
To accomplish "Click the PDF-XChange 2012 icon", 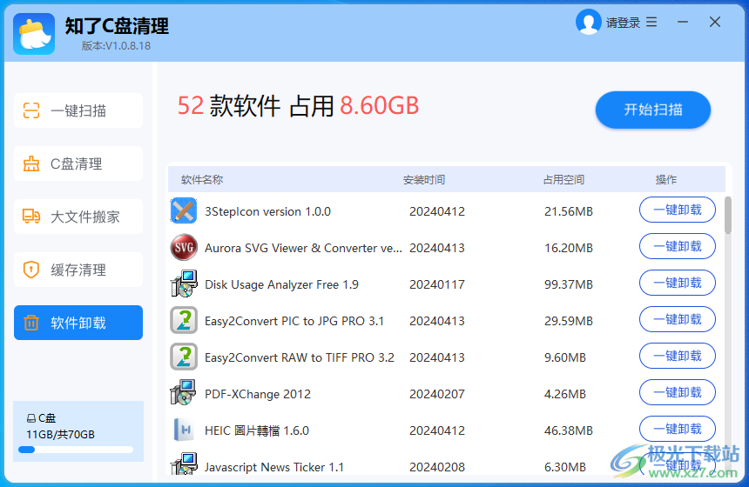I will 184,393.
